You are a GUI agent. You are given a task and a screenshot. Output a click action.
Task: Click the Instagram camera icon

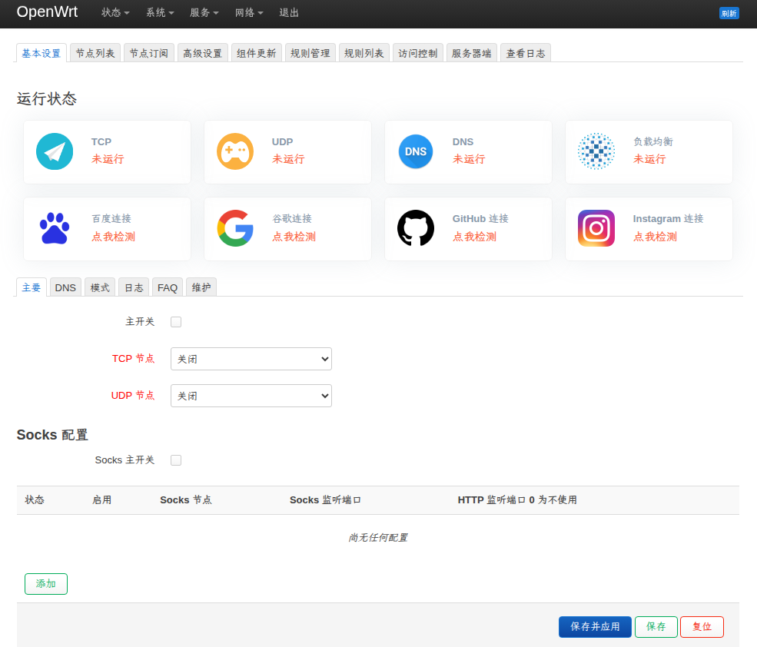click(x=596, y=228)
